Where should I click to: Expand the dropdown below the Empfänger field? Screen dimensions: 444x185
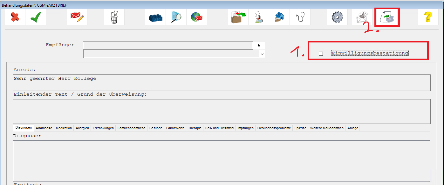[x=262, y=54]
